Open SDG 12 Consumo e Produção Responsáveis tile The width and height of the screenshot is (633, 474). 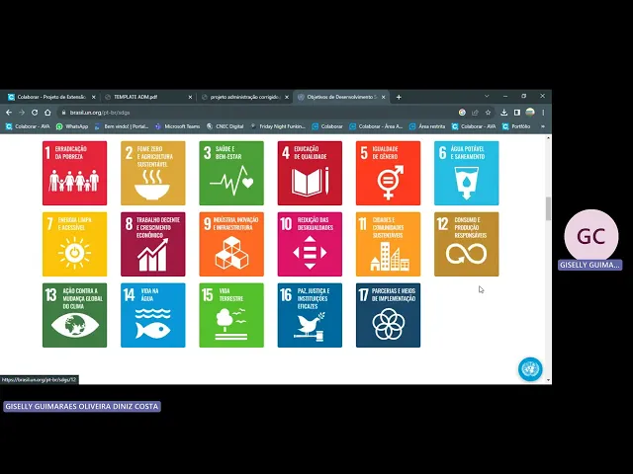coord(466,244)
